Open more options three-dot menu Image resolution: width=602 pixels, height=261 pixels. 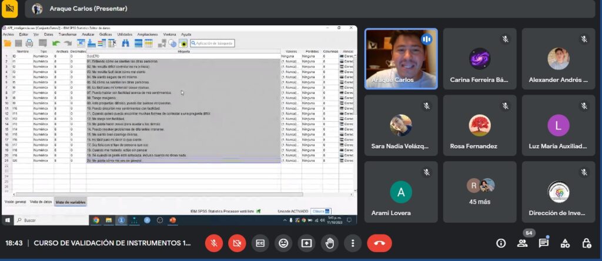pos(353,243)
